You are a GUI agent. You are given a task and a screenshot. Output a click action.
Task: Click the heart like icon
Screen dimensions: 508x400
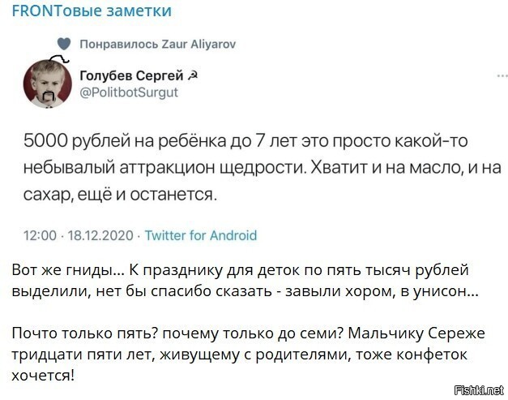pos(64,44)
